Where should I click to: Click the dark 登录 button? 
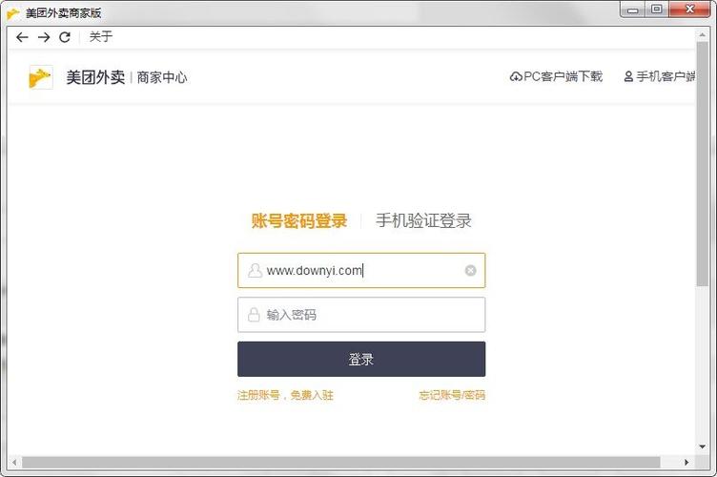click(361, 359)
